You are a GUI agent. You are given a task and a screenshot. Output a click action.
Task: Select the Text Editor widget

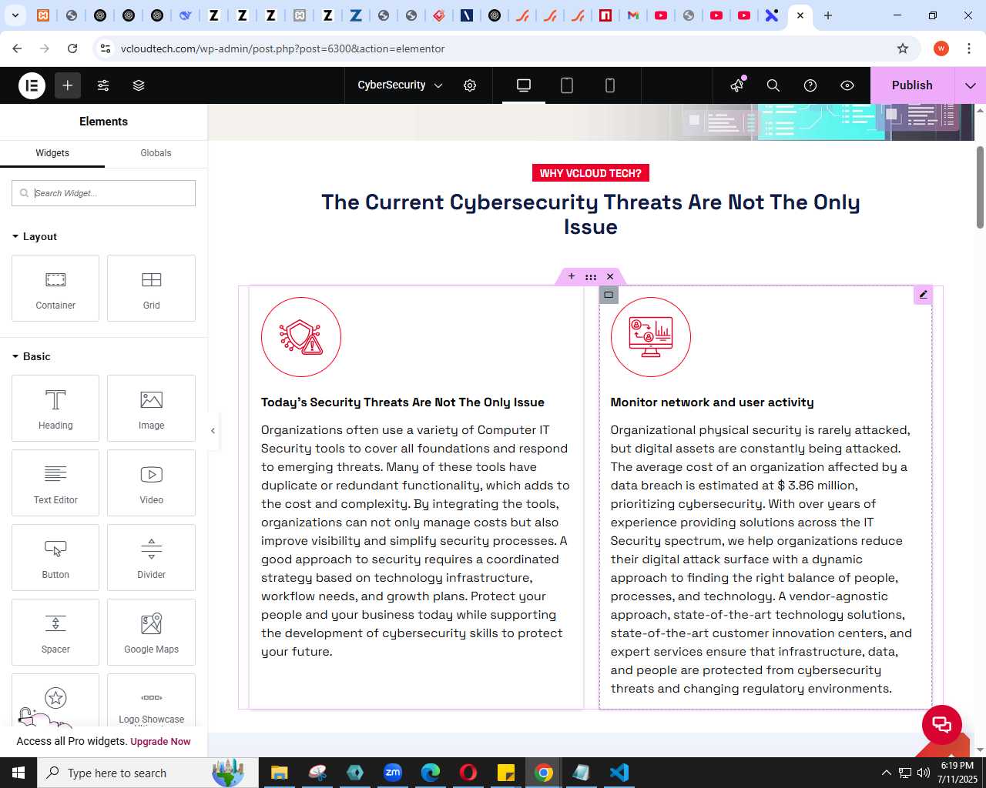pos(55,482)
